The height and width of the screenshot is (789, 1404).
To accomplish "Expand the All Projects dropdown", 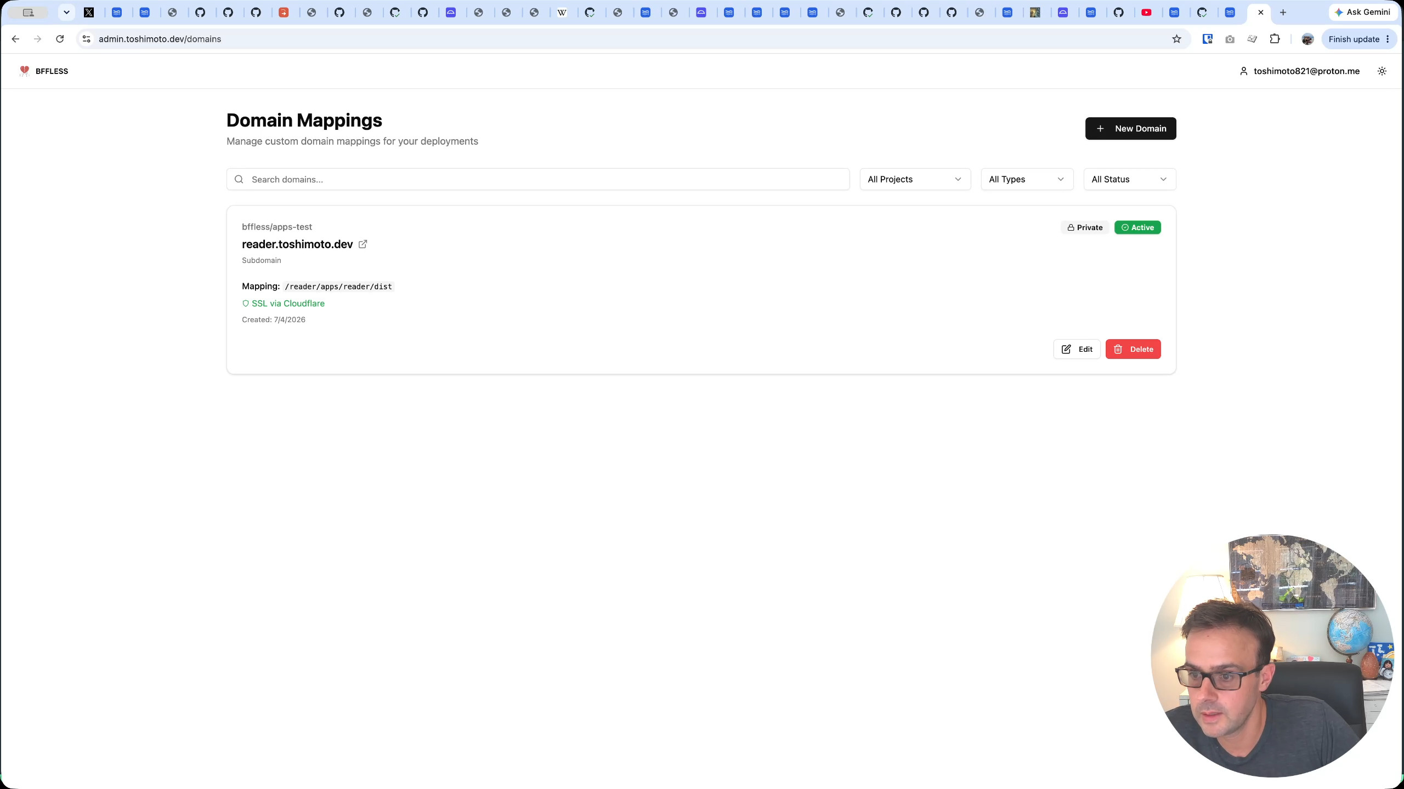I will 915,179.
